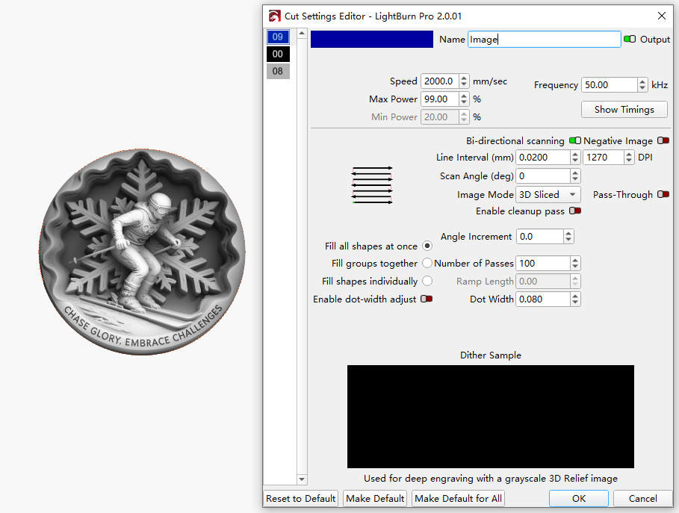Enable dot-width adjust
The image size is (679, 513).
tap(427, 299)
